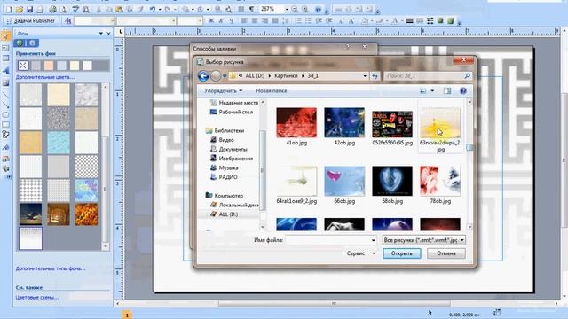Click the Styles icon beside Publisher Tasks

[x=67, y=21]
